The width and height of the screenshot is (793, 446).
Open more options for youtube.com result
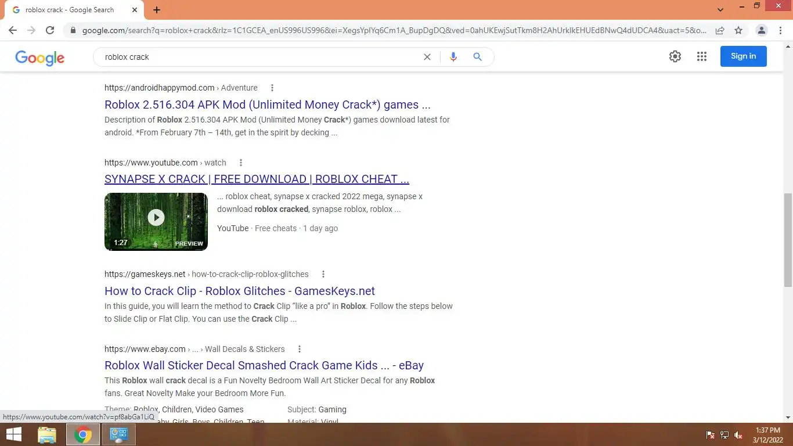coord(240,163)
